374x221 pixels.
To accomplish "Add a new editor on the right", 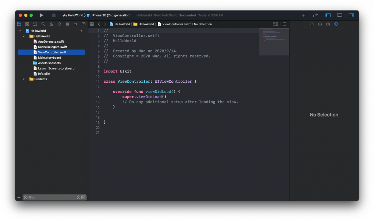I will [284, 24].
